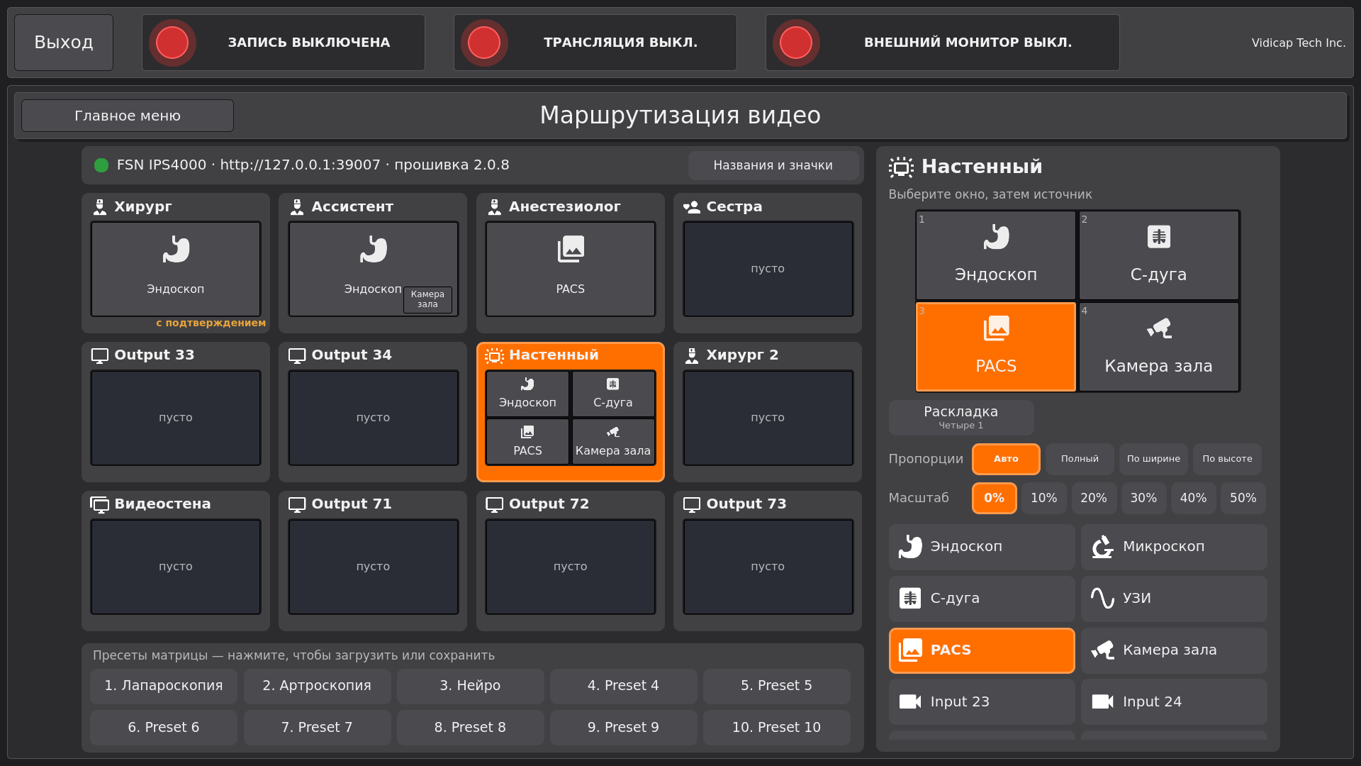Open the Раскладка layout selector
Image resolution: width=1361 pixels, height=766 pixels.
pyautogui.click(x=961, y=418)
